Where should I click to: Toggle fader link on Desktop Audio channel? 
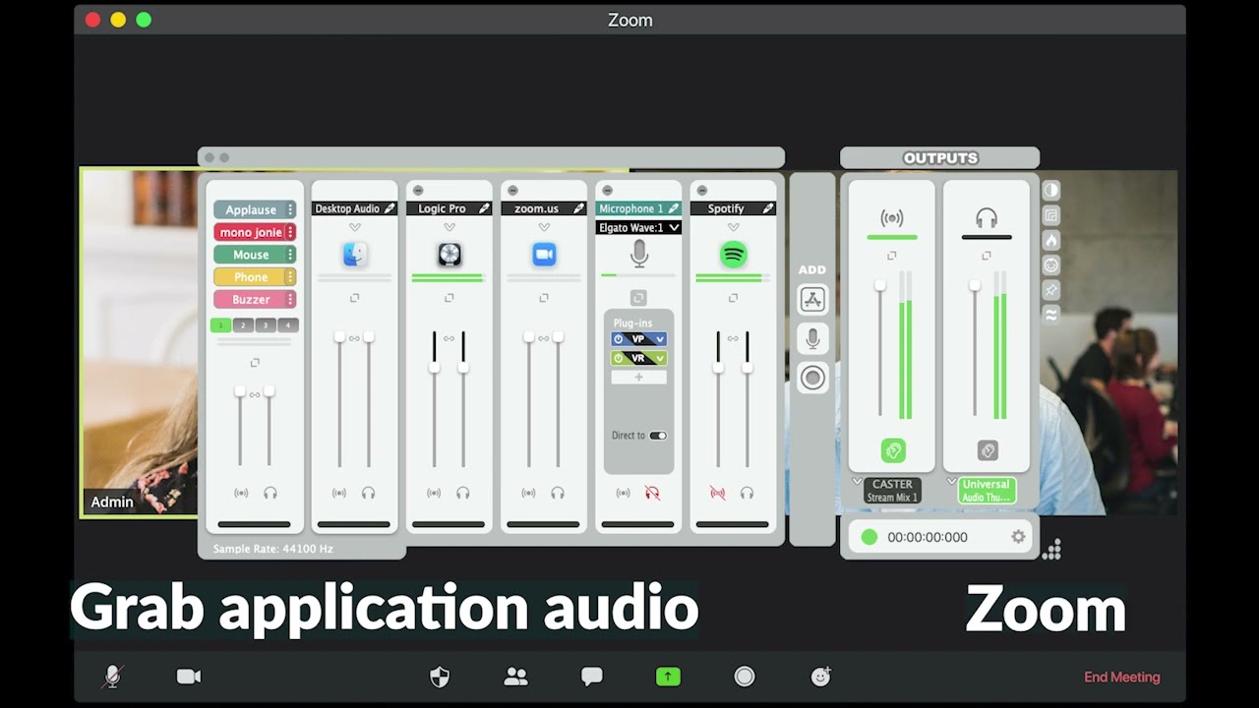coord(354,338)
